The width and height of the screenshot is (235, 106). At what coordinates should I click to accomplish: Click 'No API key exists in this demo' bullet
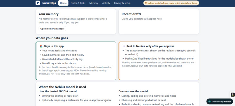click(x=59, y=63)
